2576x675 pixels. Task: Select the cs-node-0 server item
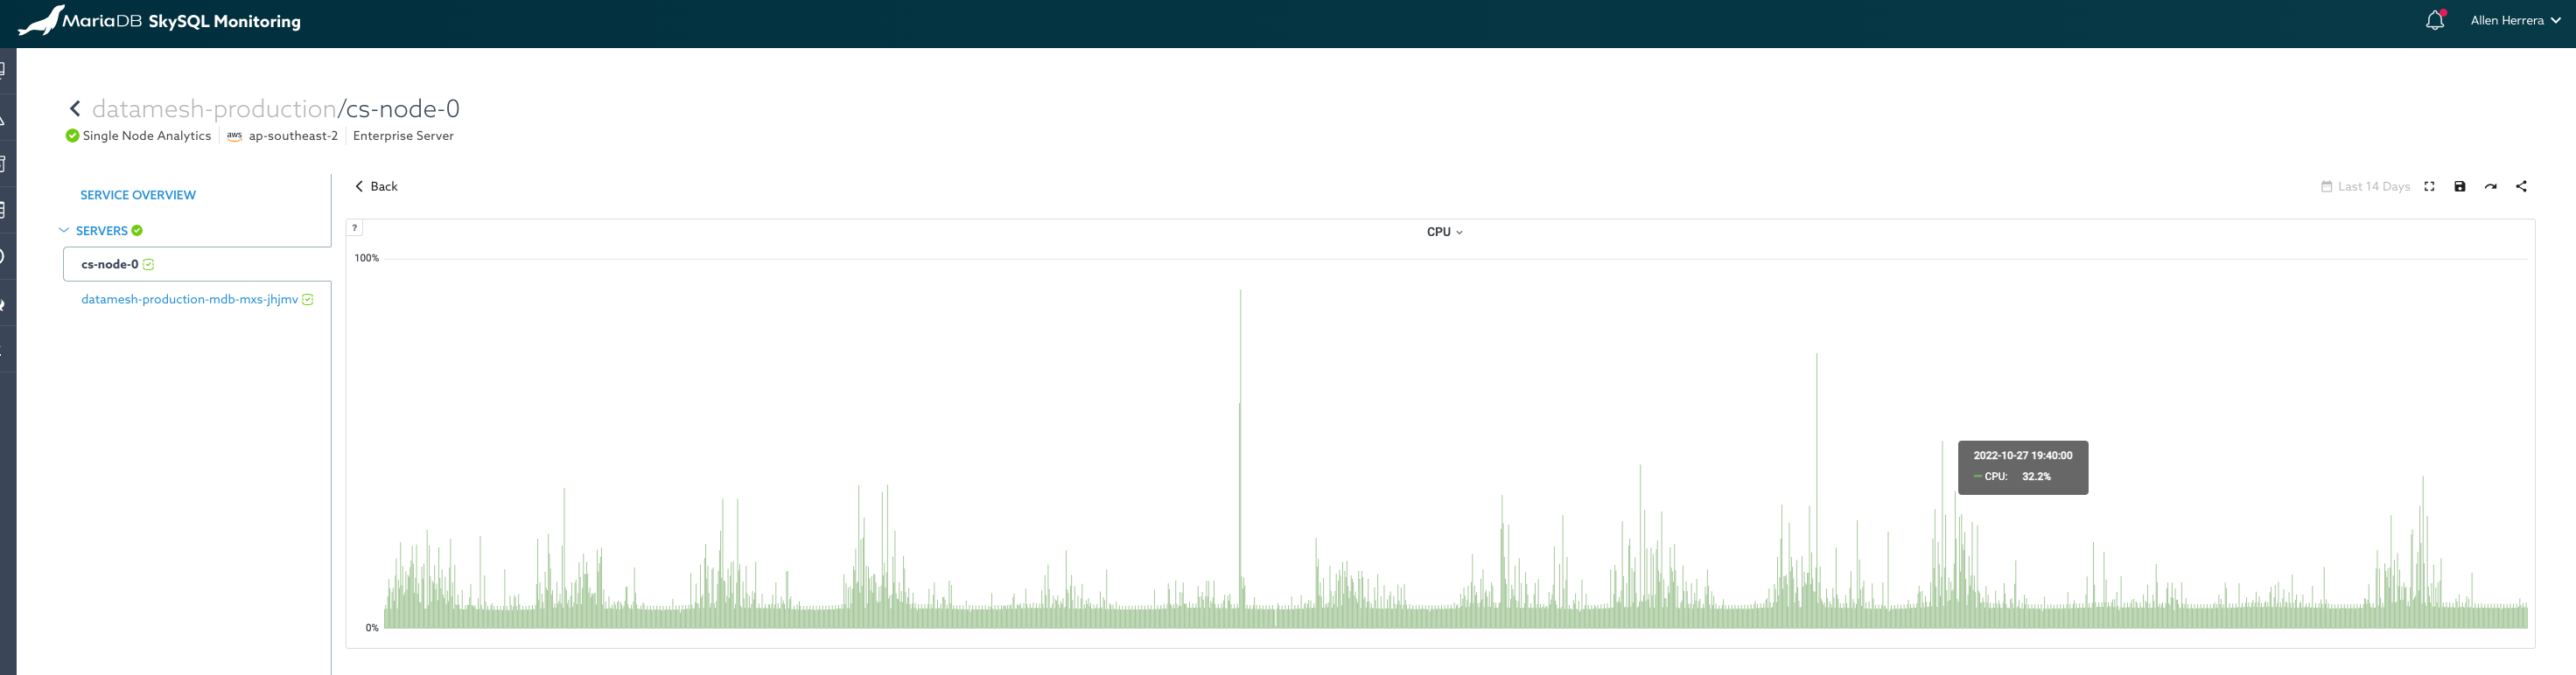110,265
